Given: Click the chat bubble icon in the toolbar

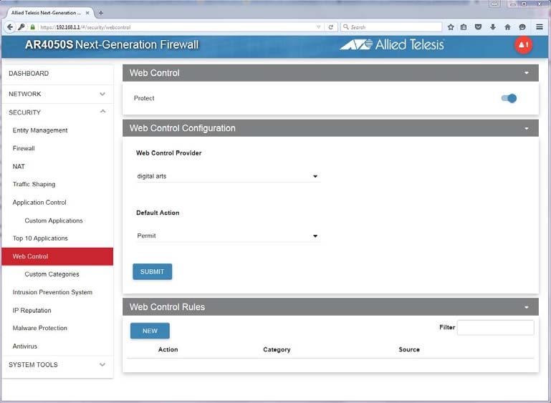Looking at the screenshot, I should point(522,27).
